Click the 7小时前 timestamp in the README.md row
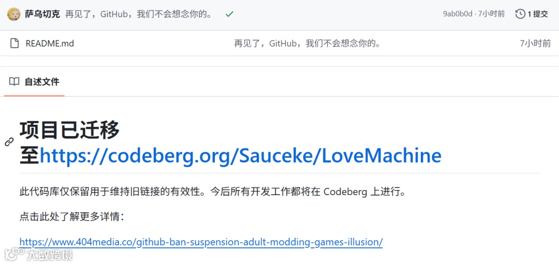 [536, 43]
